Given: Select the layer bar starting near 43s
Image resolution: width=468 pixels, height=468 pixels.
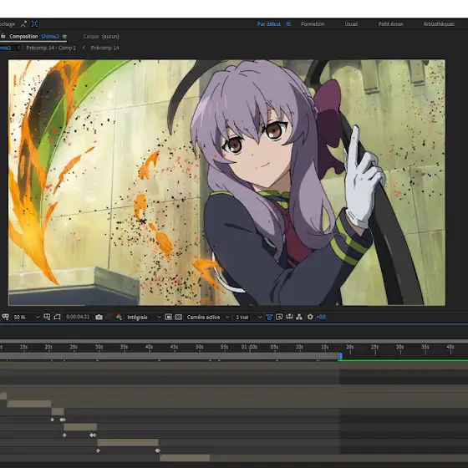Looking at the screenshot, I should (185, 458).
